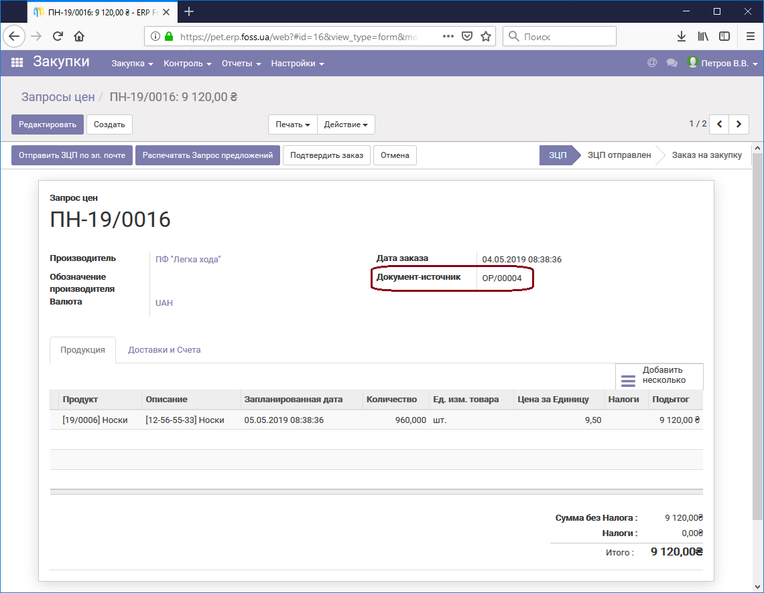The image size is (764, 593).
Task: Toggle browser sidebar icon
Action: point(724,36)
